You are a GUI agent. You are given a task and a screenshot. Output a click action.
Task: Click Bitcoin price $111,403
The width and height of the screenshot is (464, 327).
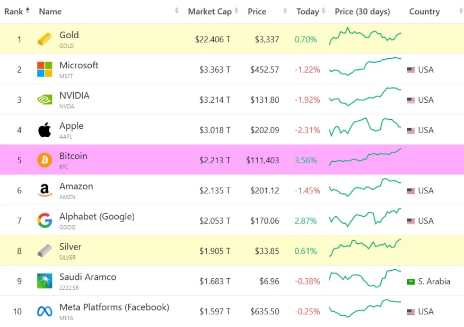coord(262,160)
